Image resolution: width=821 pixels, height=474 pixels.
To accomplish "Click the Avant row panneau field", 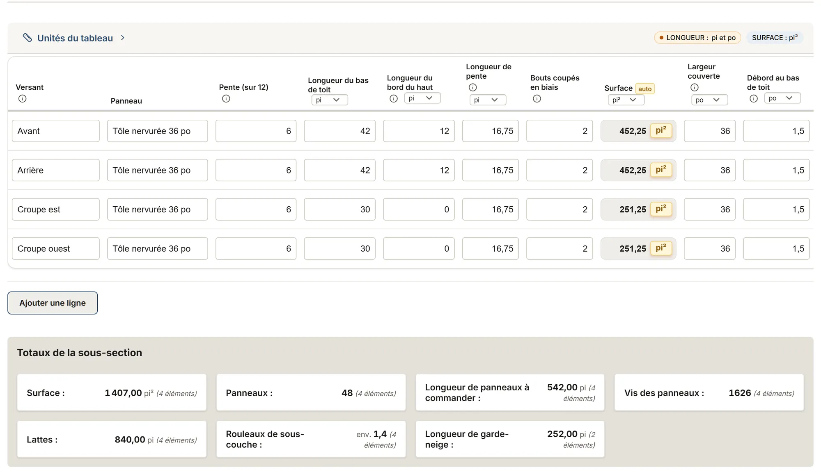I will click(x=158, y=131).
